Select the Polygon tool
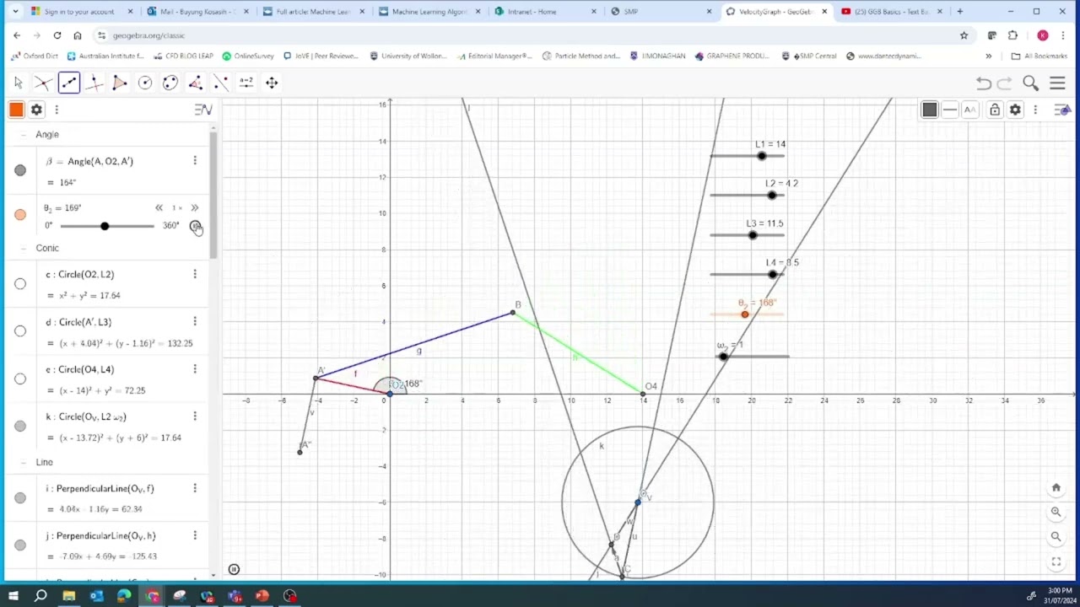Screen dimensions: 1080x607 point(120,83)
